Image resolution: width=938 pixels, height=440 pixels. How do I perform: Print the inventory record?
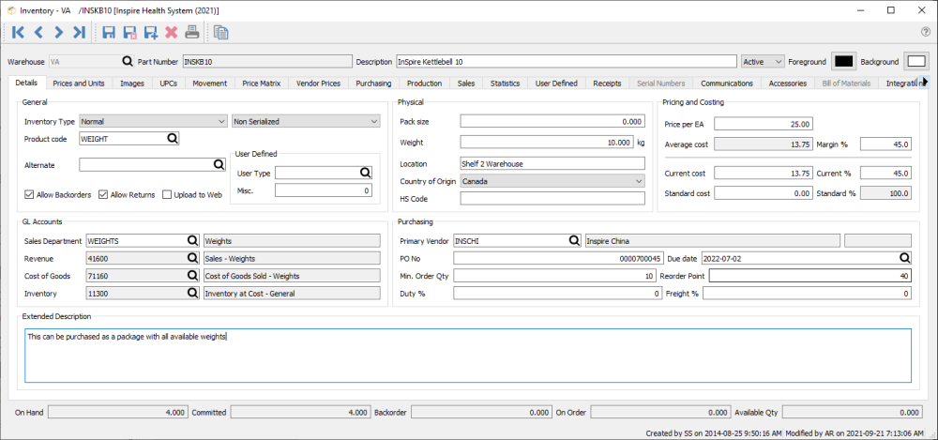point(191,33)
